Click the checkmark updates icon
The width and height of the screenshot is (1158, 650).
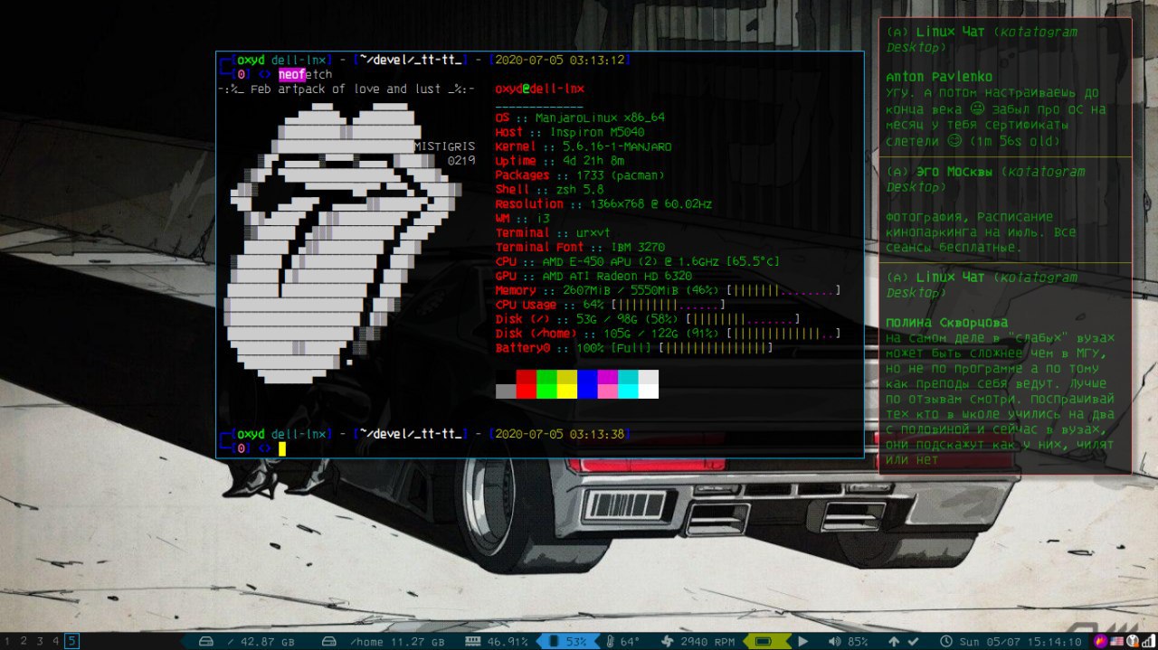point(913,641)
